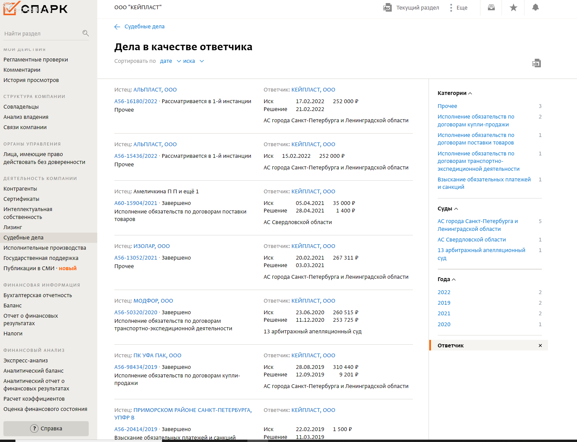Click the doc icon for current section
Viewport: 577px width, 442px height.
pos(387,8)
